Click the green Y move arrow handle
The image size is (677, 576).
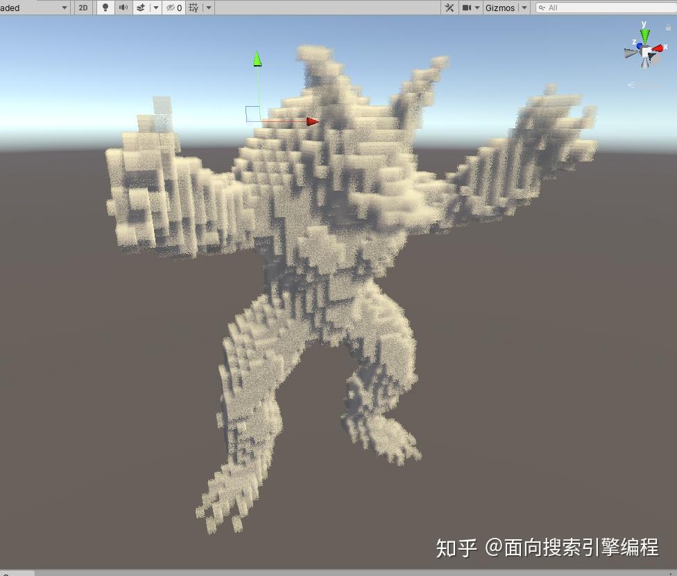[x=257, y=59]
